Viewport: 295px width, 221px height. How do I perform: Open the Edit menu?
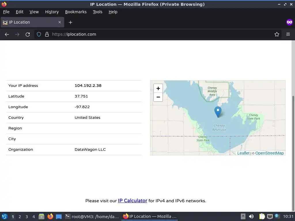click(20, 12)
